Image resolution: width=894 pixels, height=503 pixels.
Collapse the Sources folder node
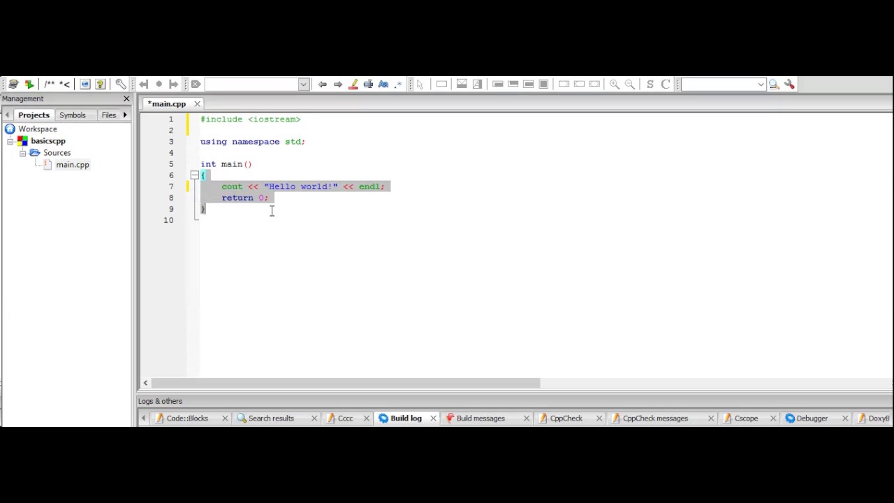click(22, 153)
